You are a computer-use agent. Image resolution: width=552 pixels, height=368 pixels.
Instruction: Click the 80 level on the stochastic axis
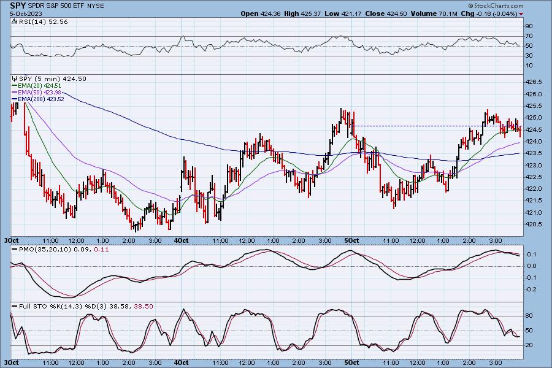(x=529, y=316)
